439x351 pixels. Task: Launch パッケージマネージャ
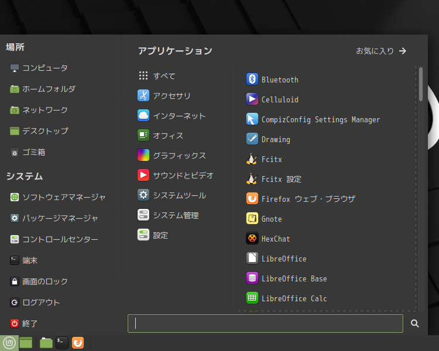tap(54, 218)
